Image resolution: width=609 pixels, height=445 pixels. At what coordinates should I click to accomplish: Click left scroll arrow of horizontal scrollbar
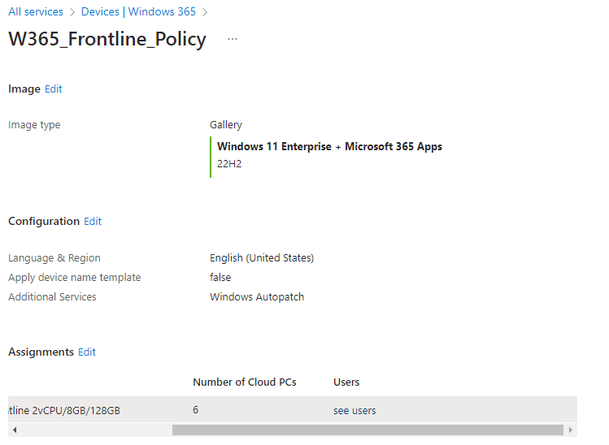tap(15, 430)
